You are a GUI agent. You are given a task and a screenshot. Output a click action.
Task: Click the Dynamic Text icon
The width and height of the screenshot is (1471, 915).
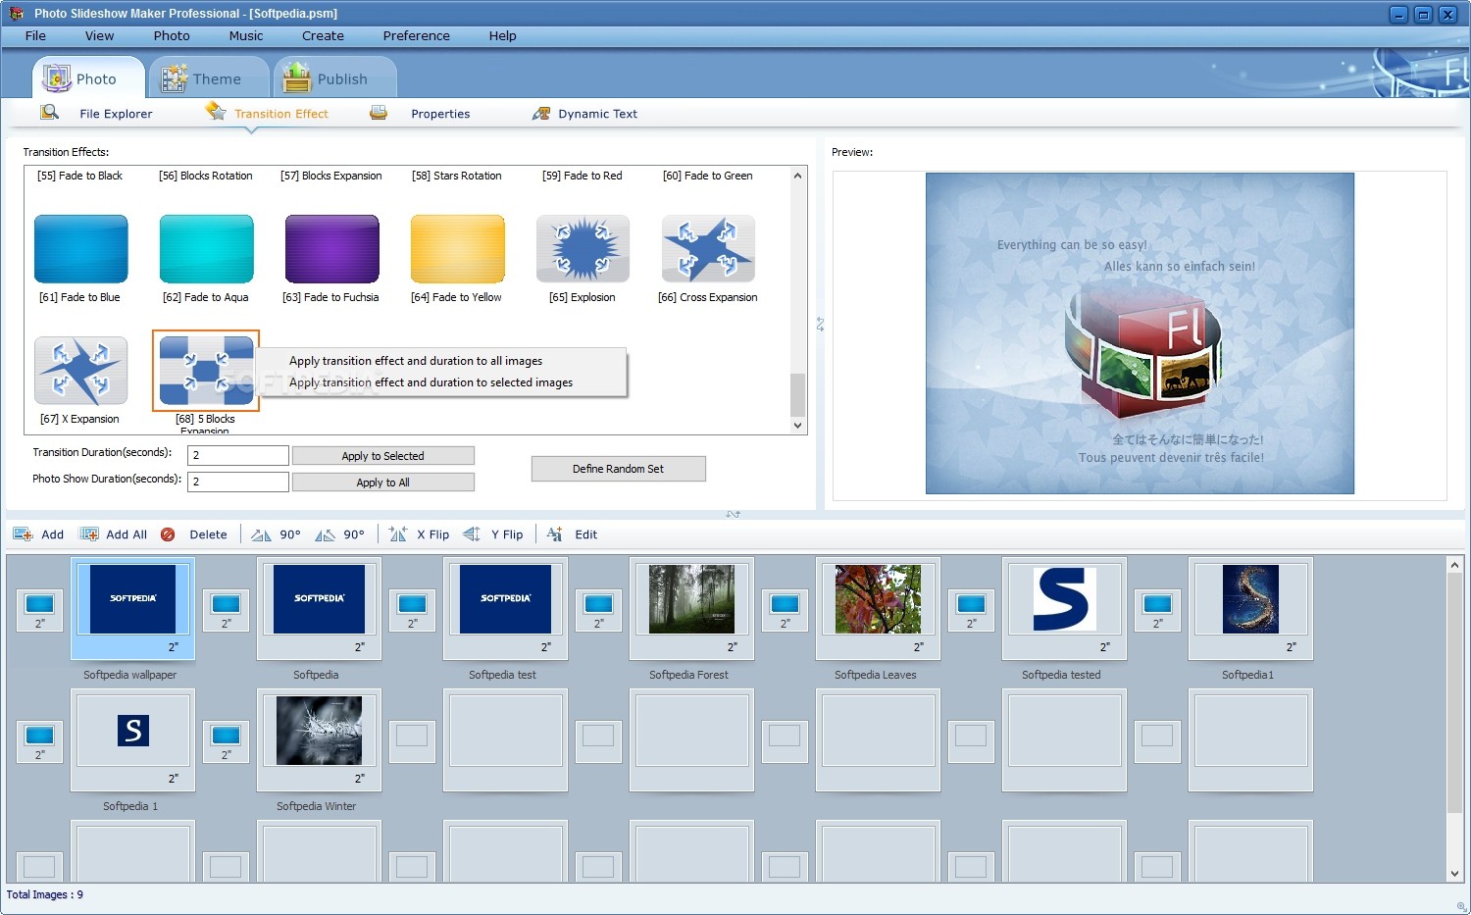tap(541, 113)
